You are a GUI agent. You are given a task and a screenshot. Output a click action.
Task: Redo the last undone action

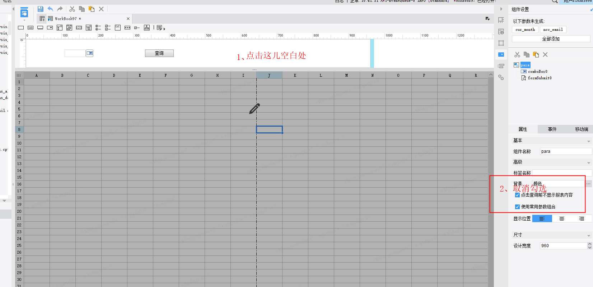click(x=60, y=9)
